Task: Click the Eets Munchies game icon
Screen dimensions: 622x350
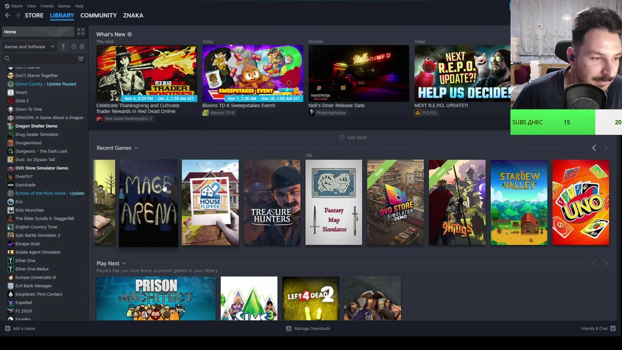Action: pyautogui.click(x=11, y=210)
